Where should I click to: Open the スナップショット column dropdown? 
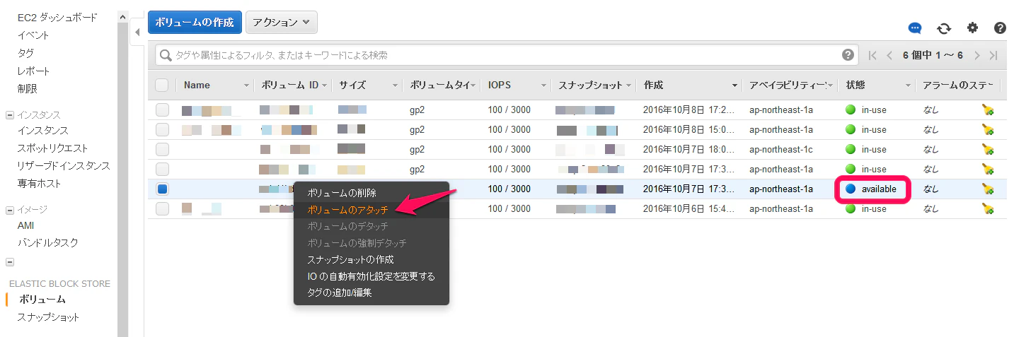click(628, 85)
